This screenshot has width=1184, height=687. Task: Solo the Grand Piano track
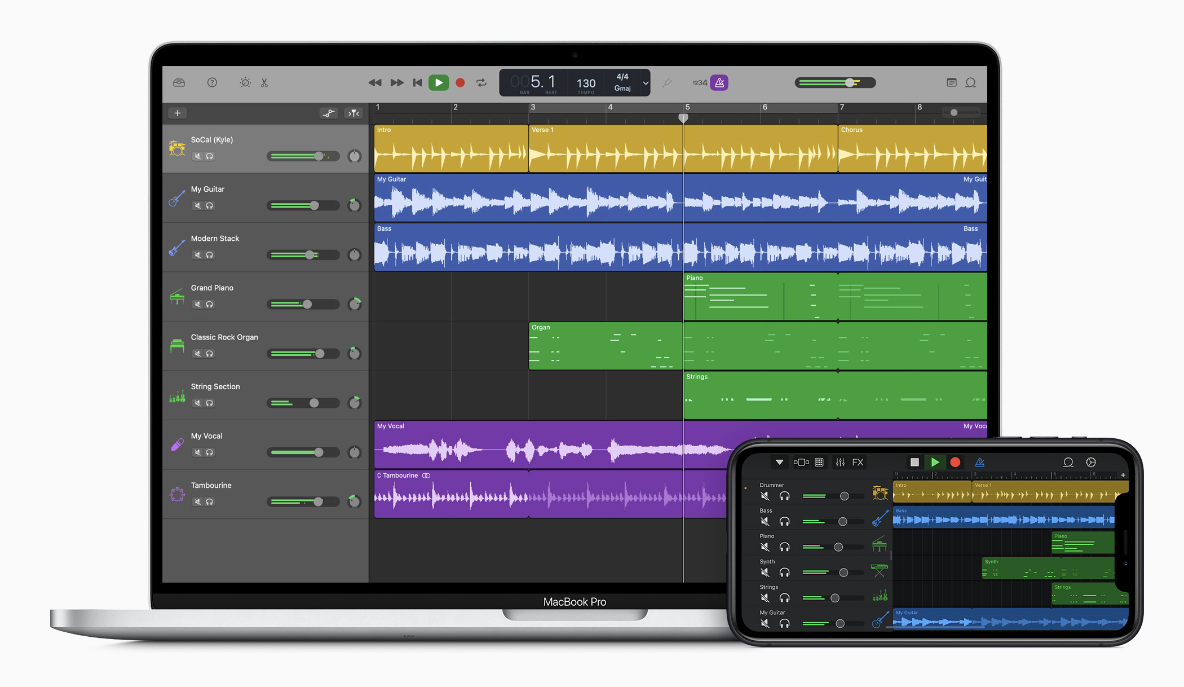(x=210, y=305)
